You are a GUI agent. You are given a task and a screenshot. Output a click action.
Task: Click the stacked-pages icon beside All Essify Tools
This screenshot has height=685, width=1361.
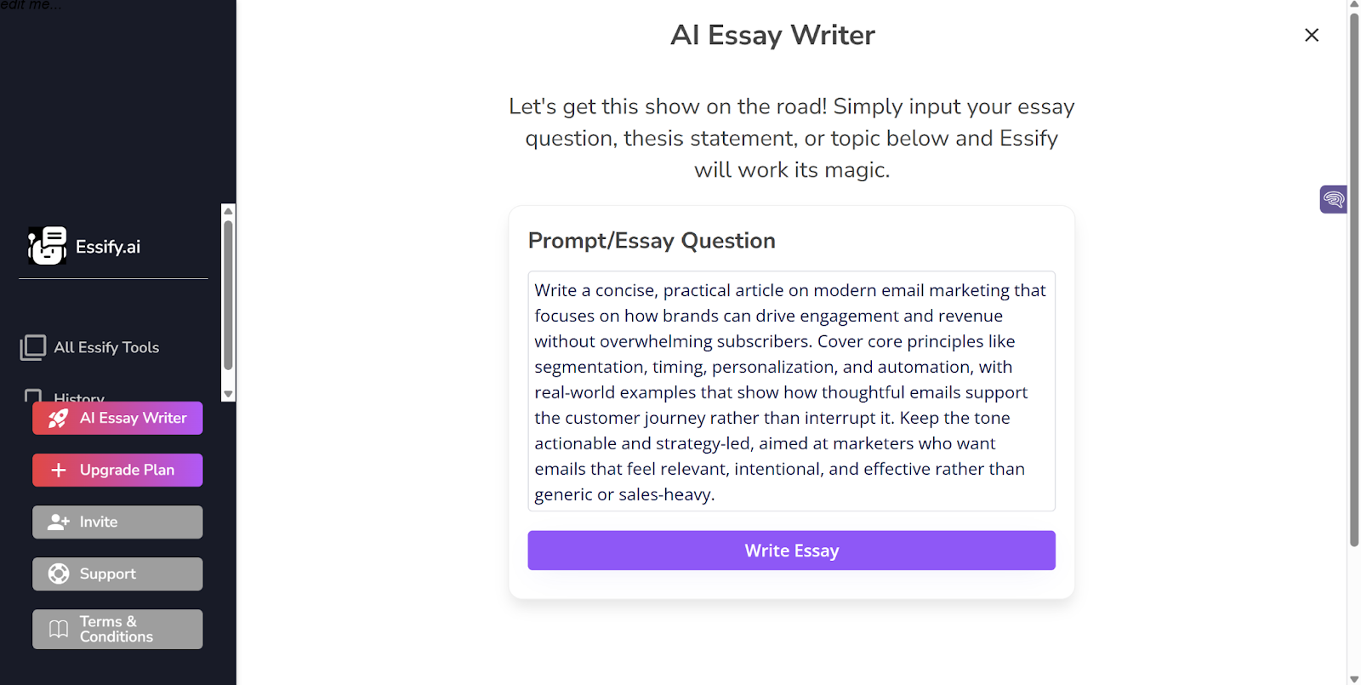tap(32, 347)
